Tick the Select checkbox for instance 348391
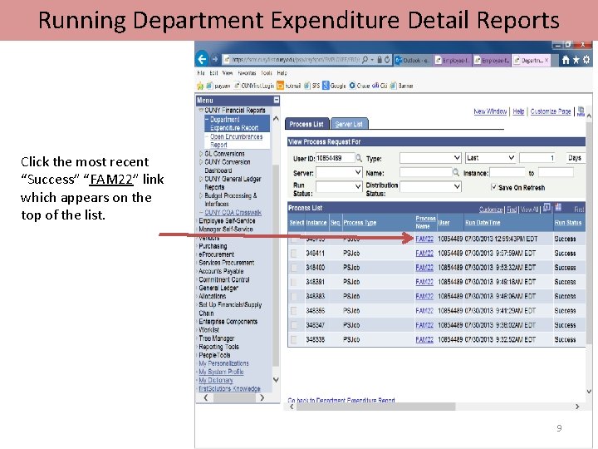 [294, 282]
